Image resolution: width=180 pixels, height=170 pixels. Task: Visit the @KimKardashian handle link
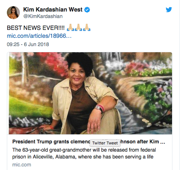pyautogui.click(x=43, y=16)
